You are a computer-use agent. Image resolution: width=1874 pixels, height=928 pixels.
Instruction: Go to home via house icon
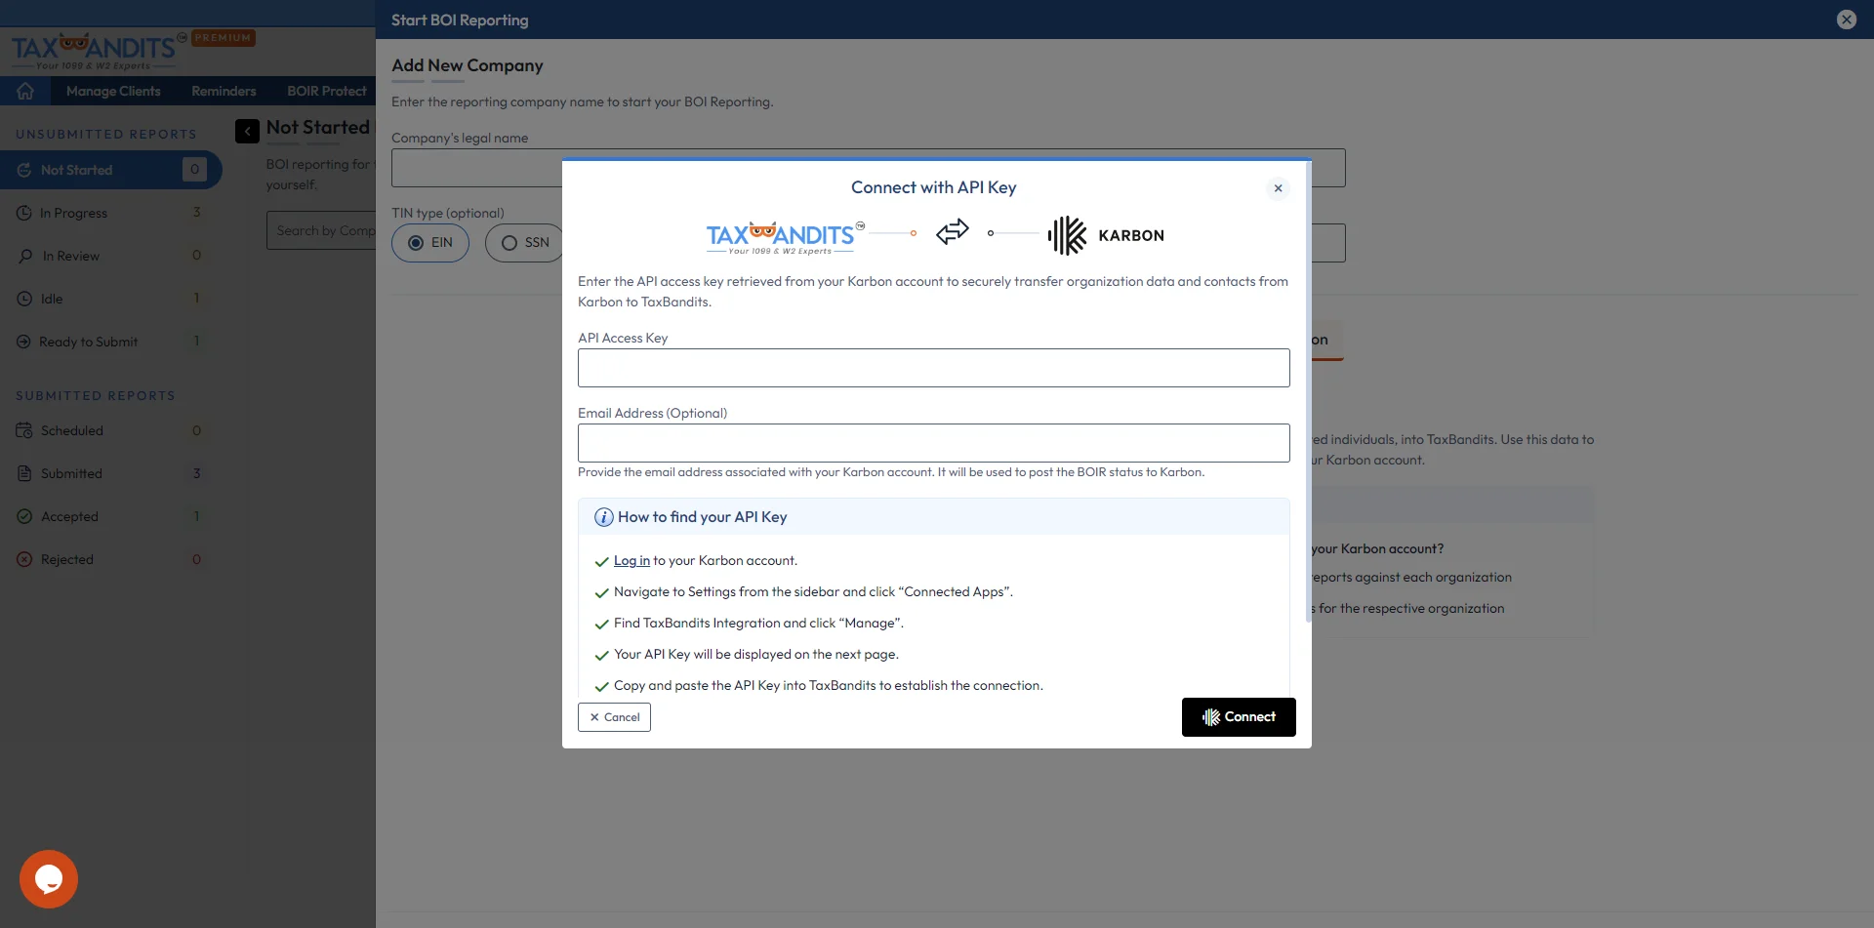click(25, 91)
